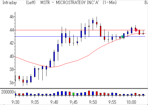Click the 9:30 time label
This screenshot has height=105, width=148.
(15, 102)
